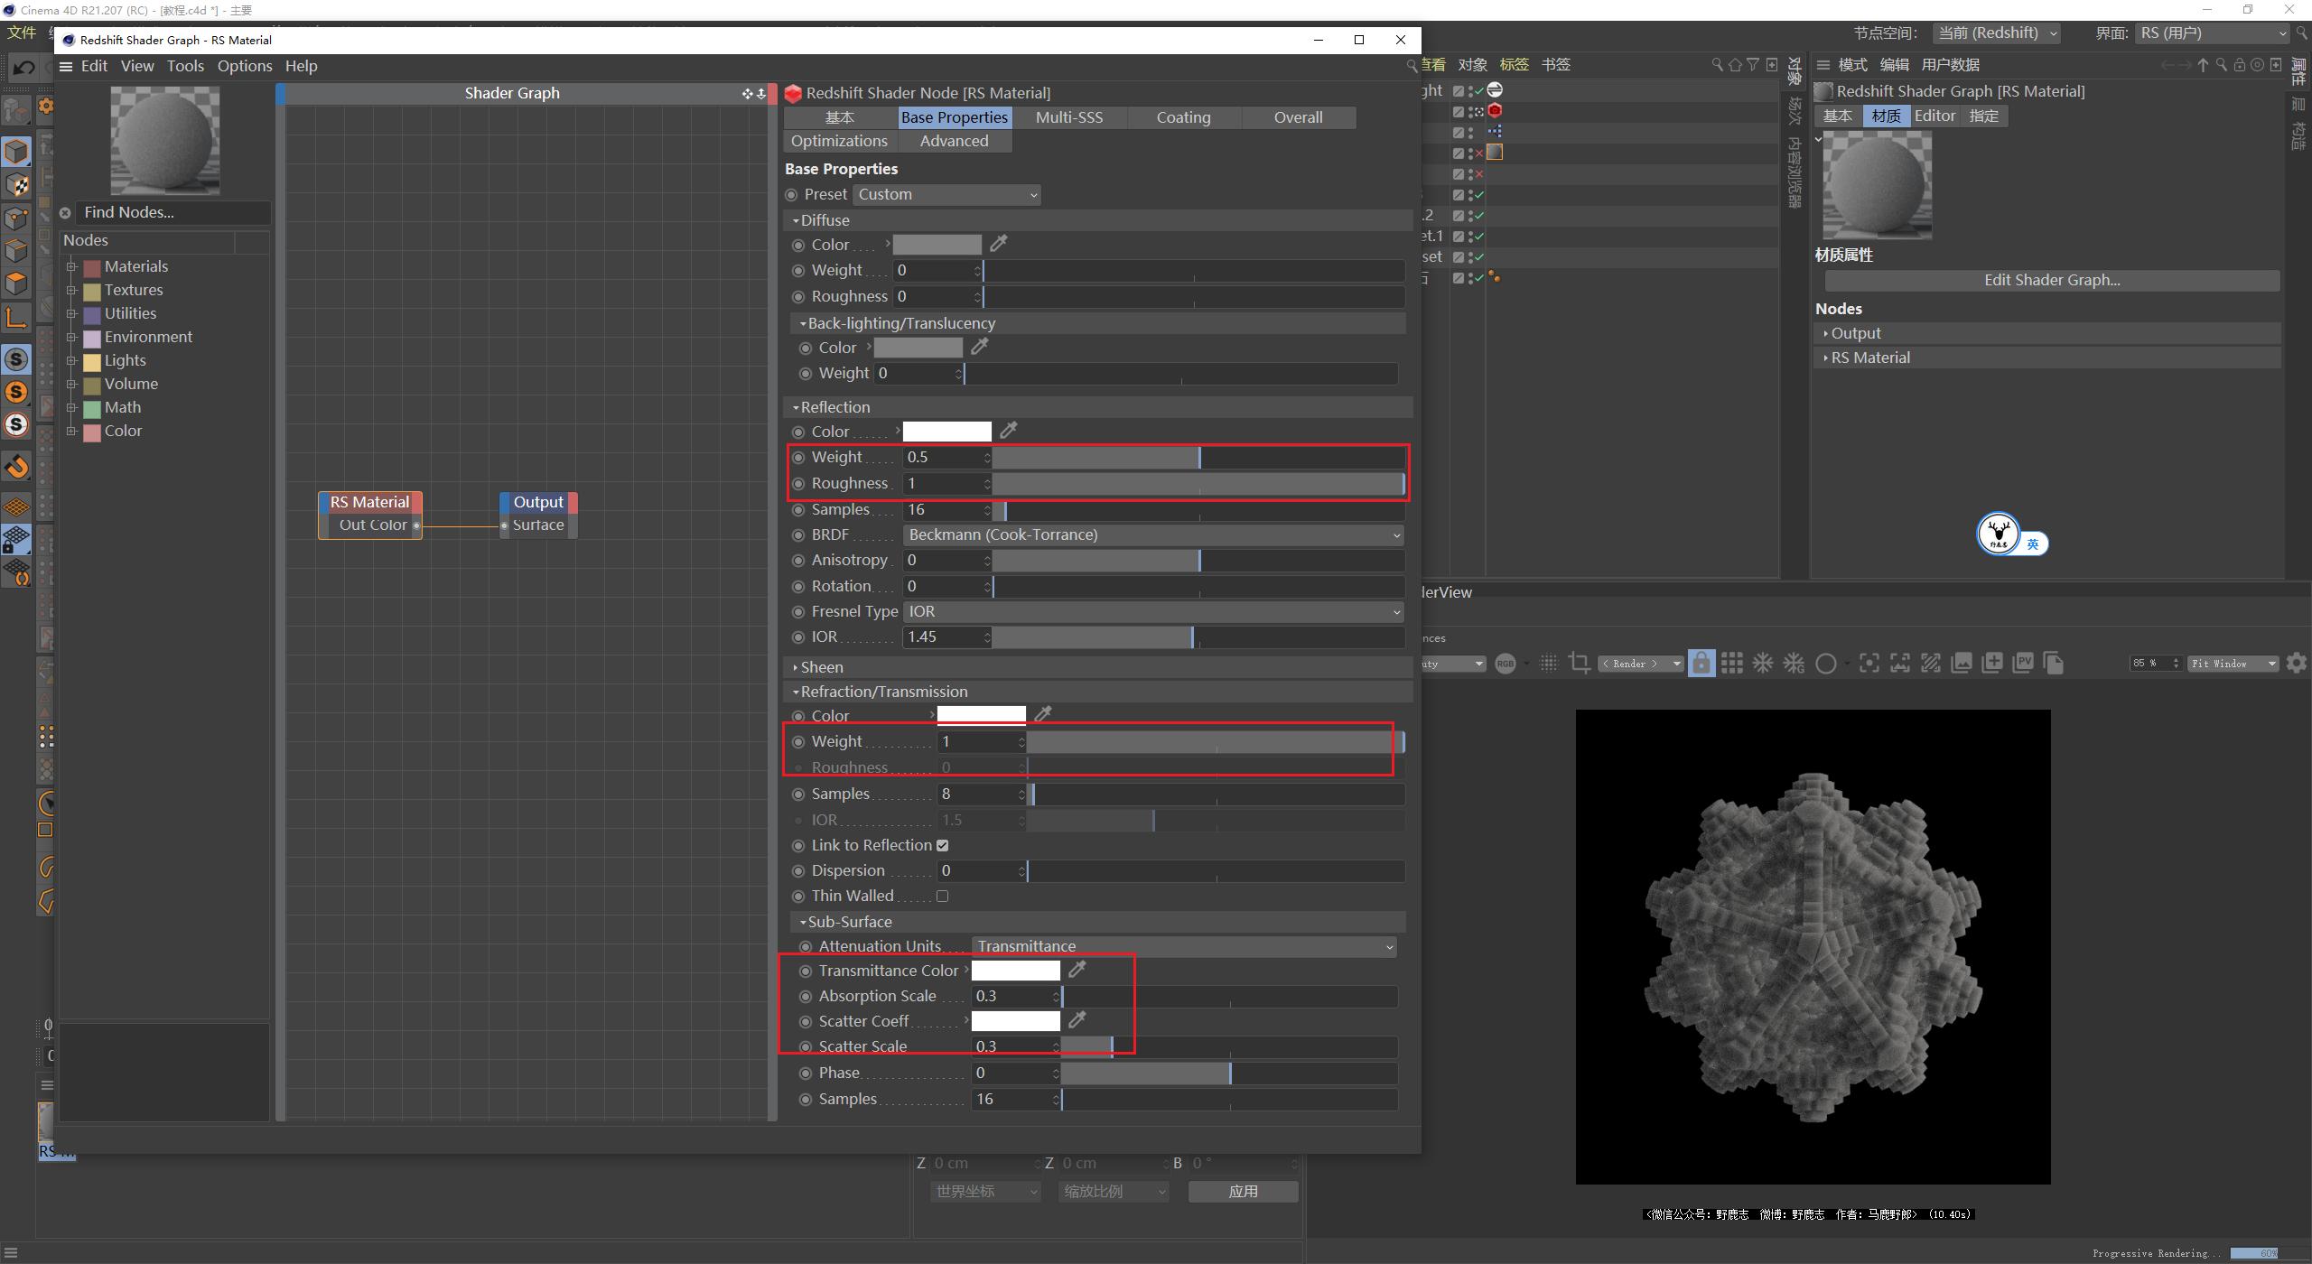Enable the Thin Walled option
This screenshot has height=1264, width=2312.
coord(943,895)
